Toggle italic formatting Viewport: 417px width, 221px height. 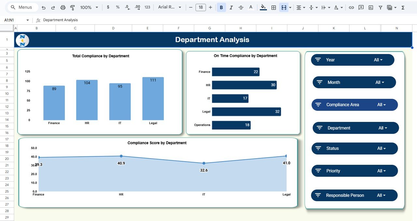[231, 7]
